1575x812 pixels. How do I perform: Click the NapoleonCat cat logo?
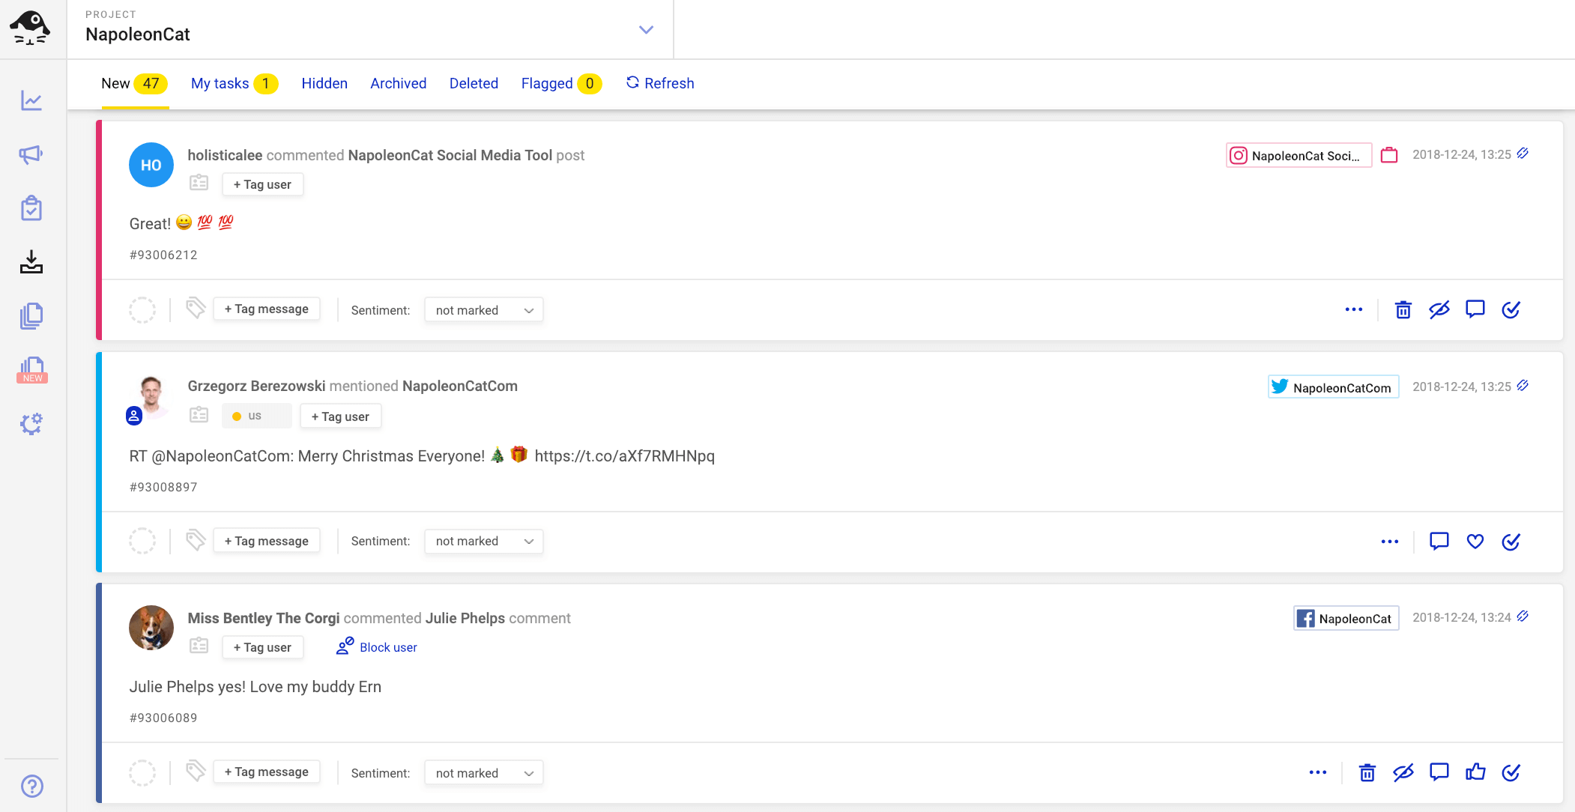[x=30, y=28]
